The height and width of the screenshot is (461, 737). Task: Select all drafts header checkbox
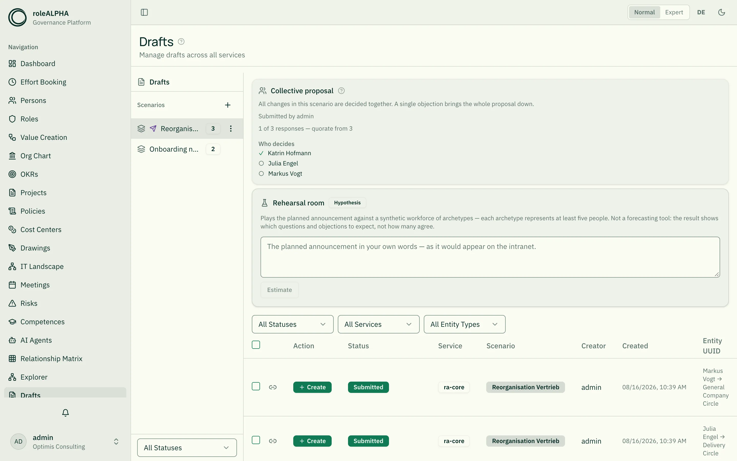[x=256, y=345]
